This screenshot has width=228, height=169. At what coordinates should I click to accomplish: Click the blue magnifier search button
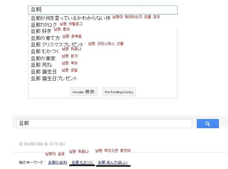pyautogui.click(x=208, y=123)
